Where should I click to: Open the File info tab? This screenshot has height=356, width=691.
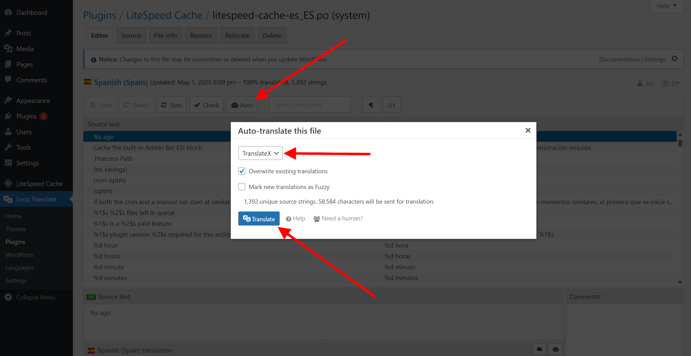point(165,36)
